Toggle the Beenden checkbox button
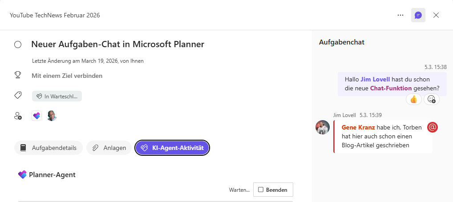Screen dimensions: 453x202 pos(273,190)
